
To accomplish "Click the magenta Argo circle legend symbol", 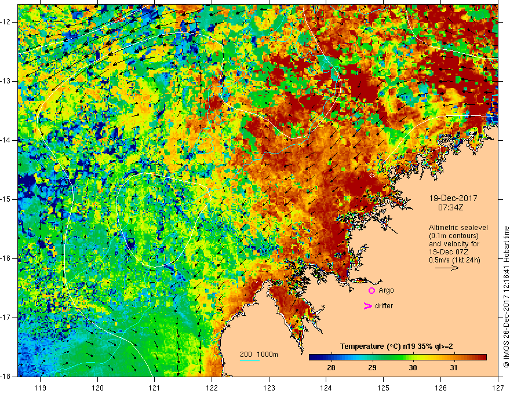I will (371, 290).
